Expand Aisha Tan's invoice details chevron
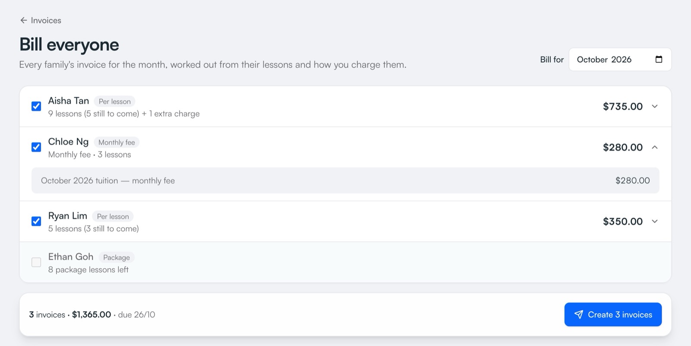Screen dimensions: 691x346 pyautogui.click(x=655, y=106)
